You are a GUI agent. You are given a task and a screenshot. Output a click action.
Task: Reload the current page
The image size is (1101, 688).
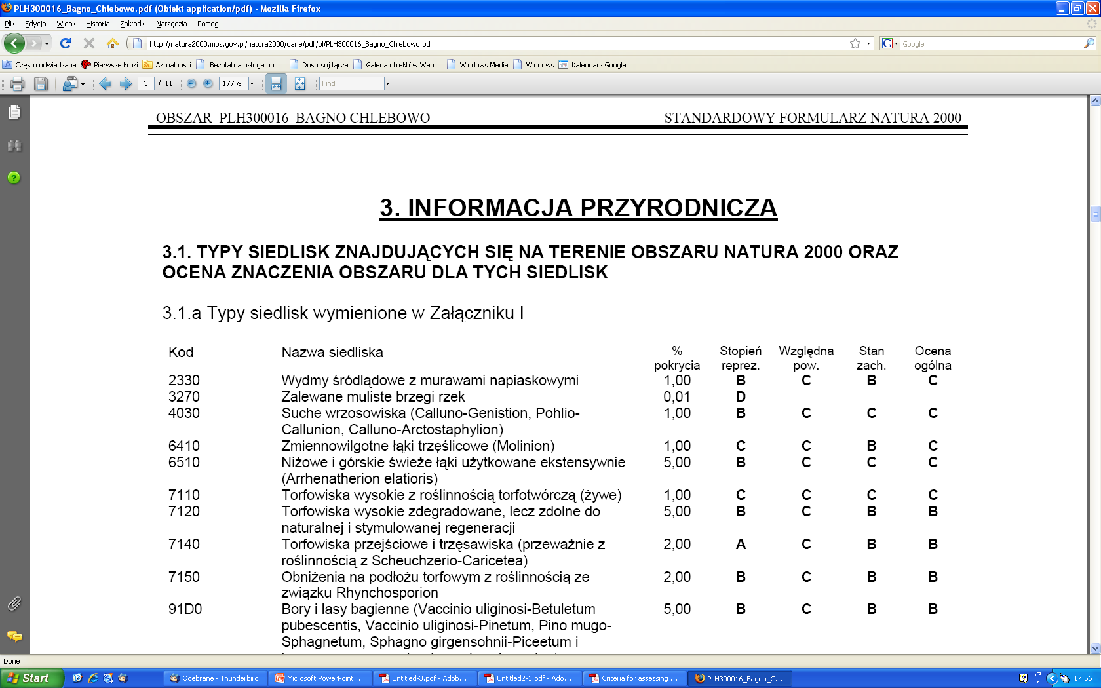click(66, 43)
